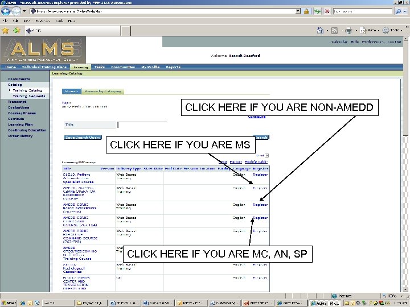The image size is (410, 307).
Task: Open the Reports navigation tab
Action: point(173,67)
